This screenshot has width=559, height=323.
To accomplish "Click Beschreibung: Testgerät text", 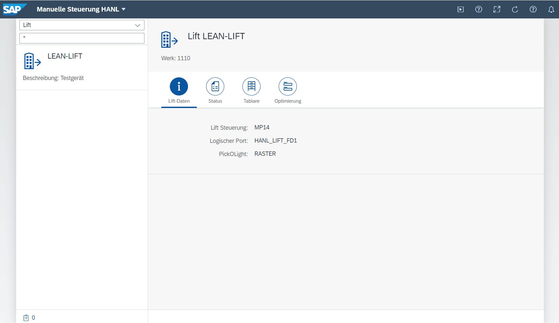I will point(53,78).
